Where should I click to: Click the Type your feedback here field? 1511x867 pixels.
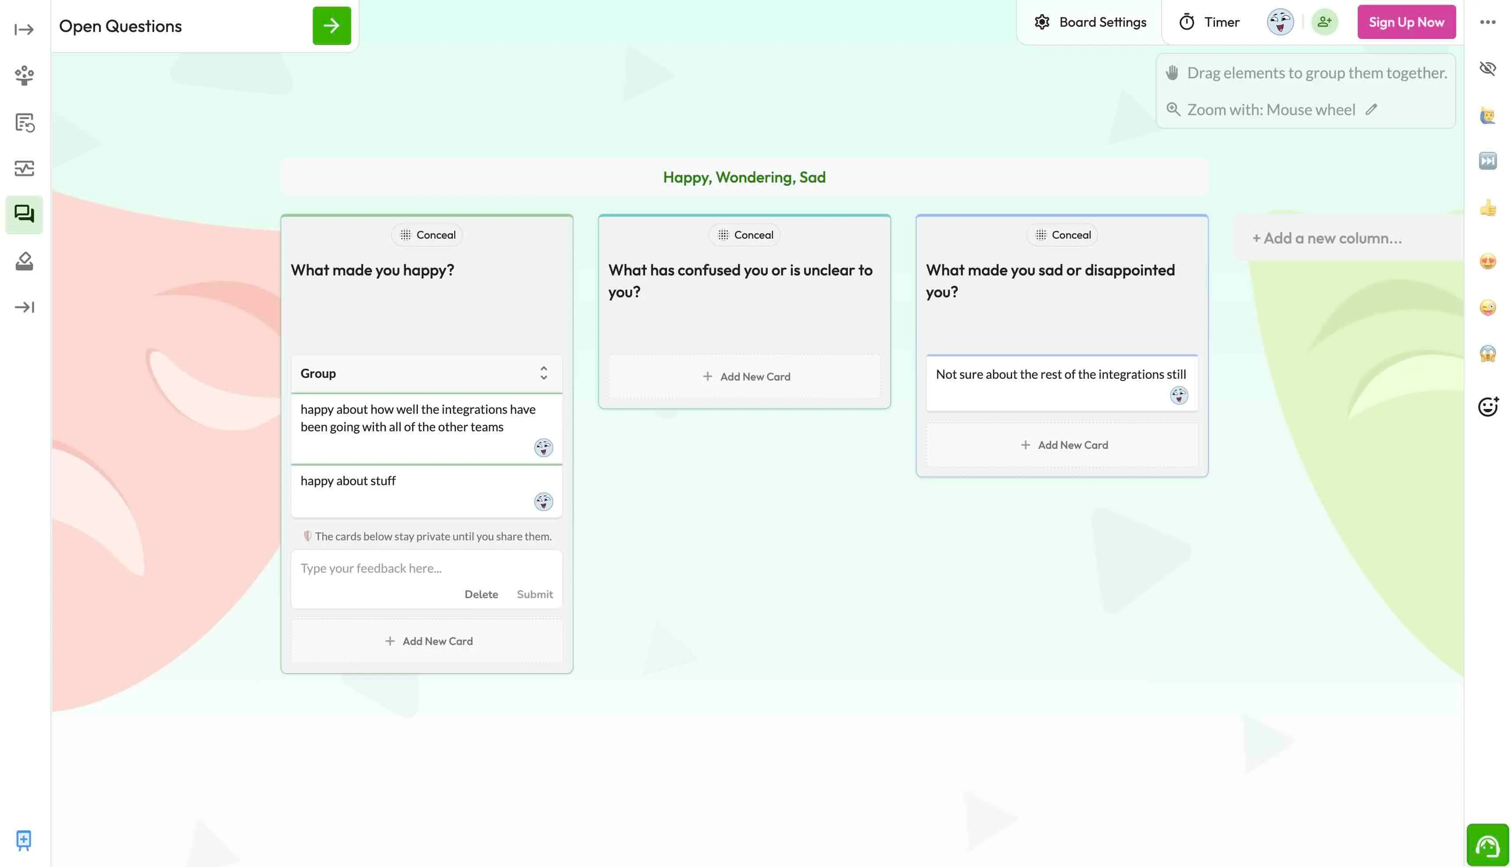tap(426, 568)
